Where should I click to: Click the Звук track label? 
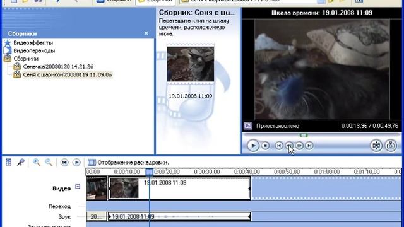tap(64, 217)
